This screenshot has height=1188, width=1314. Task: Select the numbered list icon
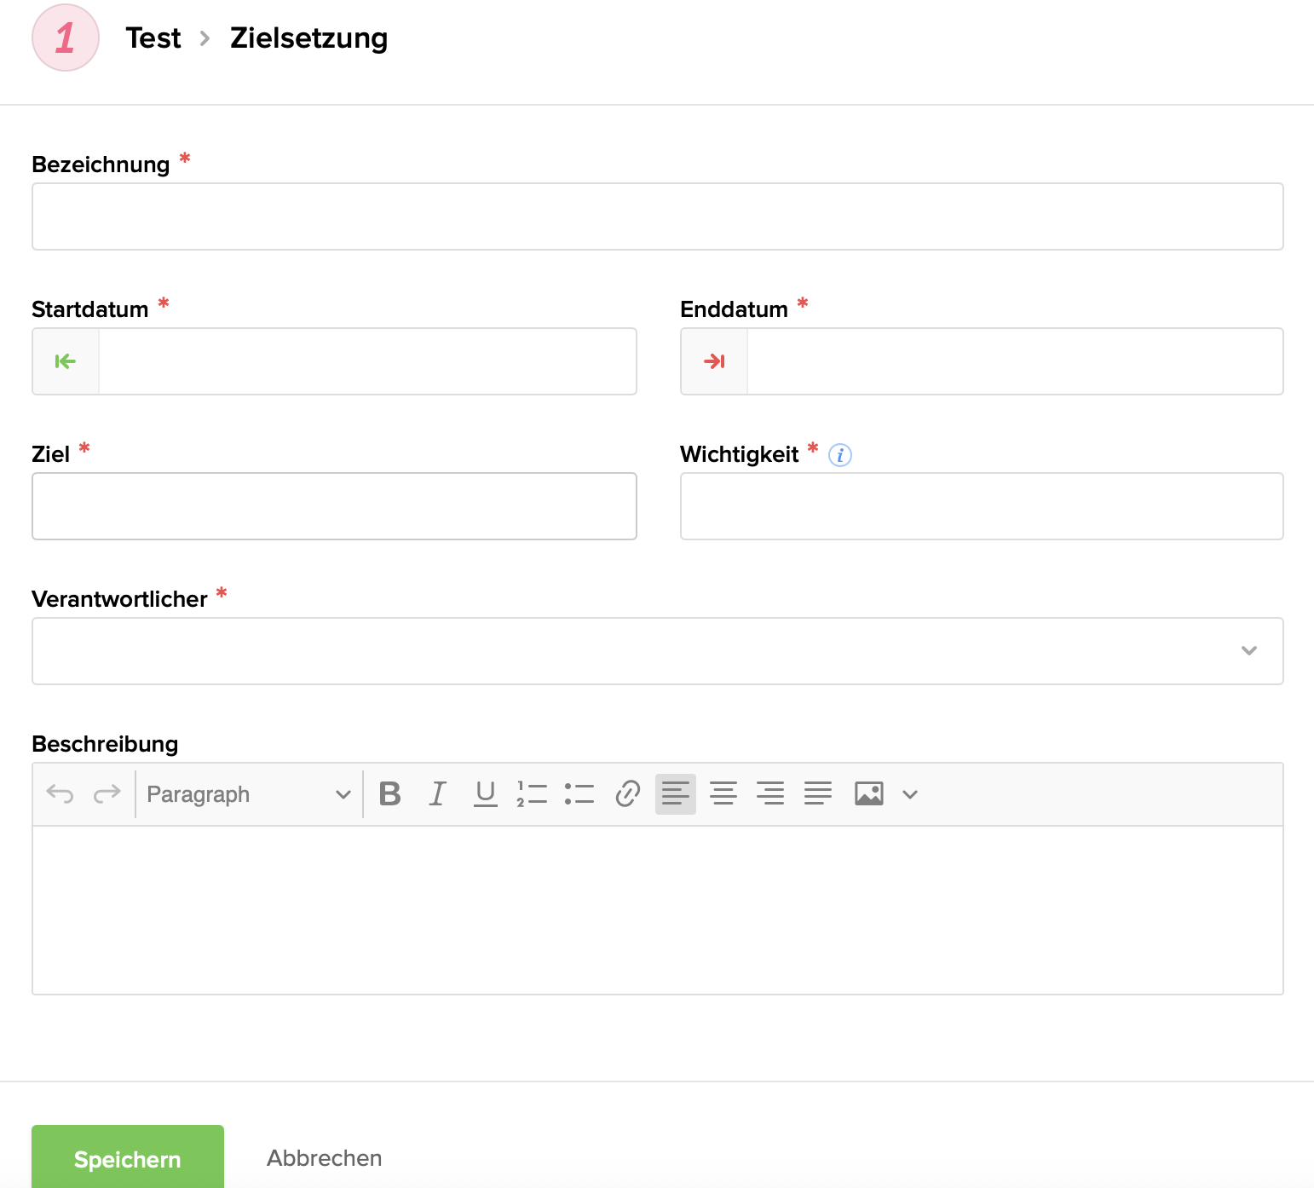click(x=531, y=793)
